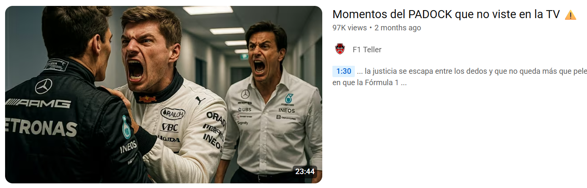The height and width of the screenshot is (188, 587).
Task: Click the green exit sign in the hallway
Action: [244, 56]
